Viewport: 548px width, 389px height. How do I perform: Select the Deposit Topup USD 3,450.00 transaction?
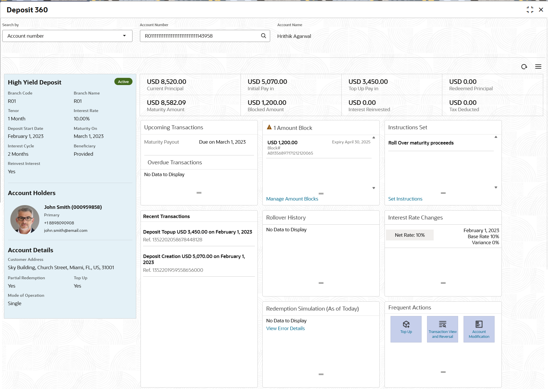tap(197, 232)
